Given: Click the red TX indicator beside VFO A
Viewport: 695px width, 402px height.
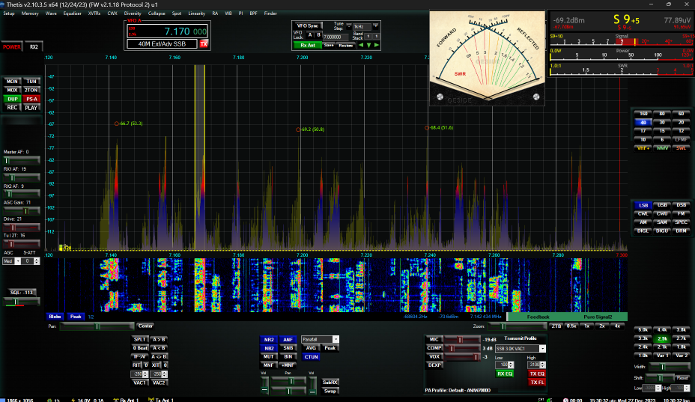Looking at the screenshot, I should pos(204,44).
